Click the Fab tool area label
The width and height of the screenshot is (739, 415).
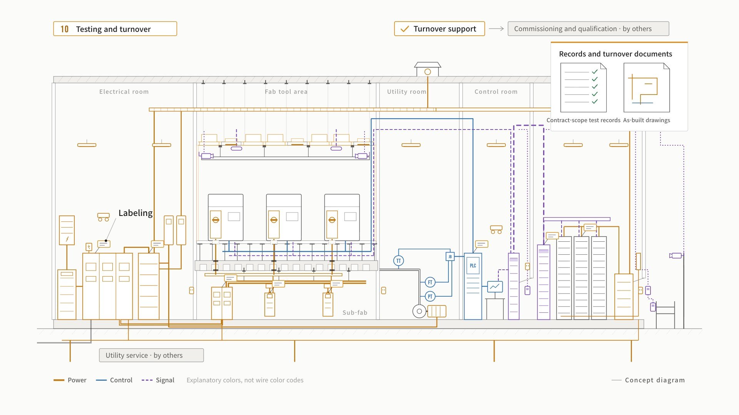pos(286,92)
